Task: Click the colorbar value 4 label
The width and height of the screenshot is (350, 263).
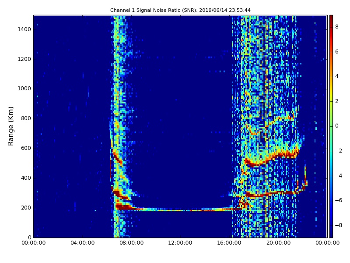Action: tap(337, 76)
